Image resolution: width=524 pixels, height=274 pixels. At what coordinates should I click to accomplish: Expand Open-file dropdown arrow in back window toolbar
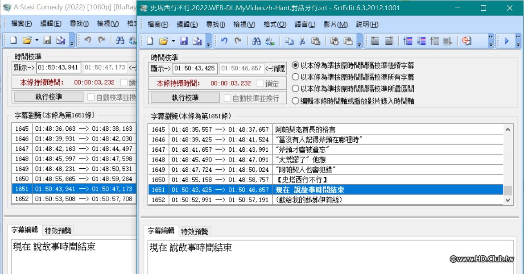[x=37, y=41]
